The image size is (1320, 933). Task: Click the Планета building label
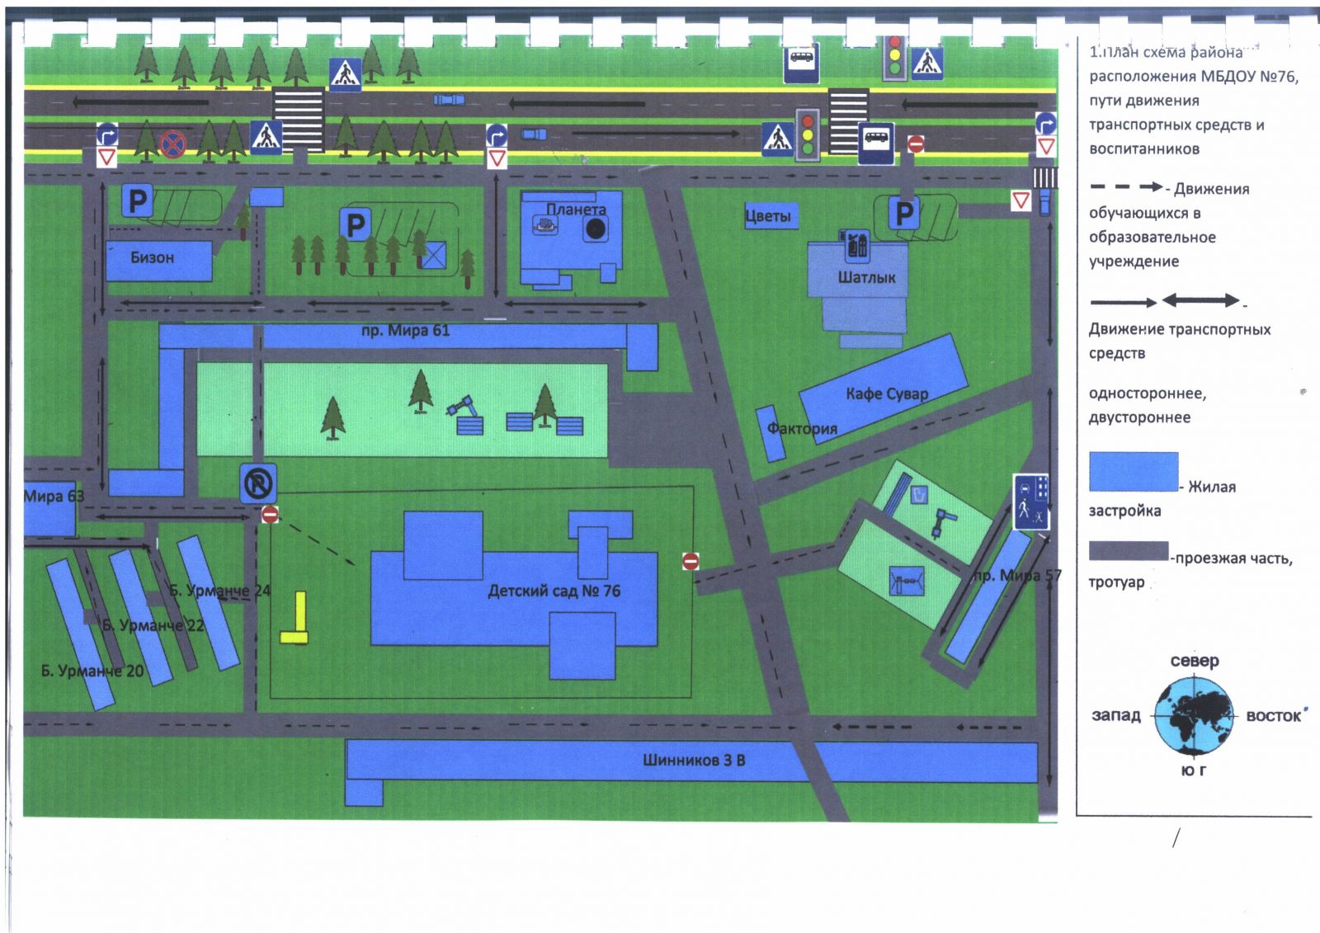(576, 210)
